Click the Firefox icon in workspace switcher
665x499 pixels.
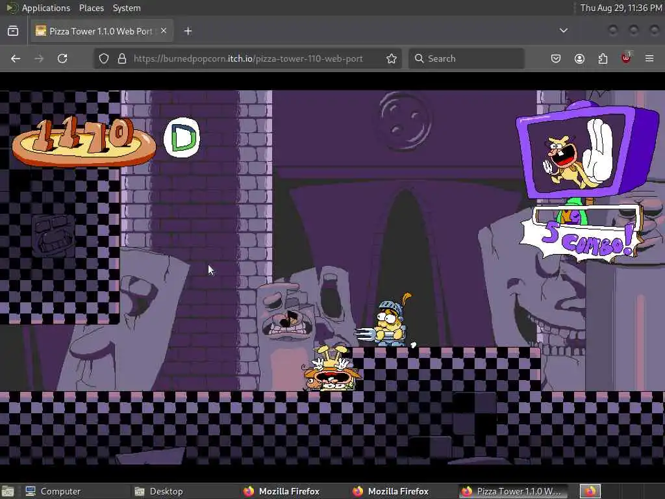click(590, 491)
